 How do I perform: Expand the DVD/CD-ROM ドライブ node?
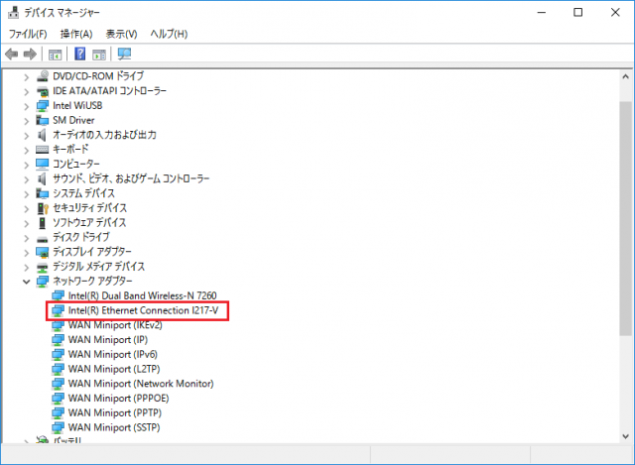click(27, 76)
